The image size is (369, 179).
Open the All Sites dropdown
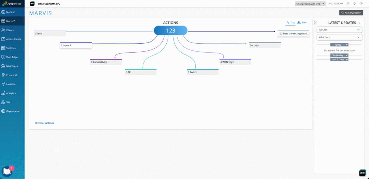(339, 30)
